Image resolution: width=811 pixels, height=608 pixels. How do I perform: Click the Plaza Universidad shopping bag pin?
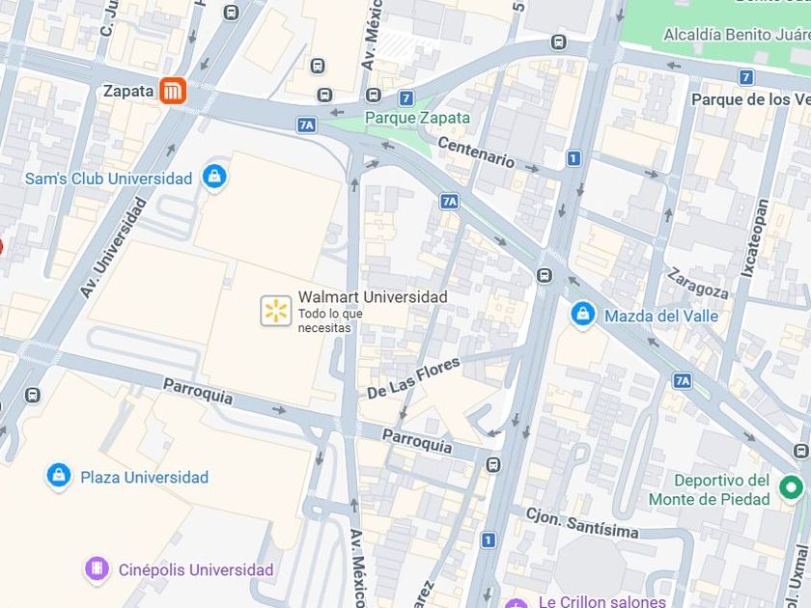coord(59,476)
